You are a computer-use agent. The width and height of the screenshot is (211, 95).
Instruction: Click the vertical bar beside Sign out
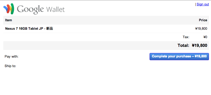point(195,4)
